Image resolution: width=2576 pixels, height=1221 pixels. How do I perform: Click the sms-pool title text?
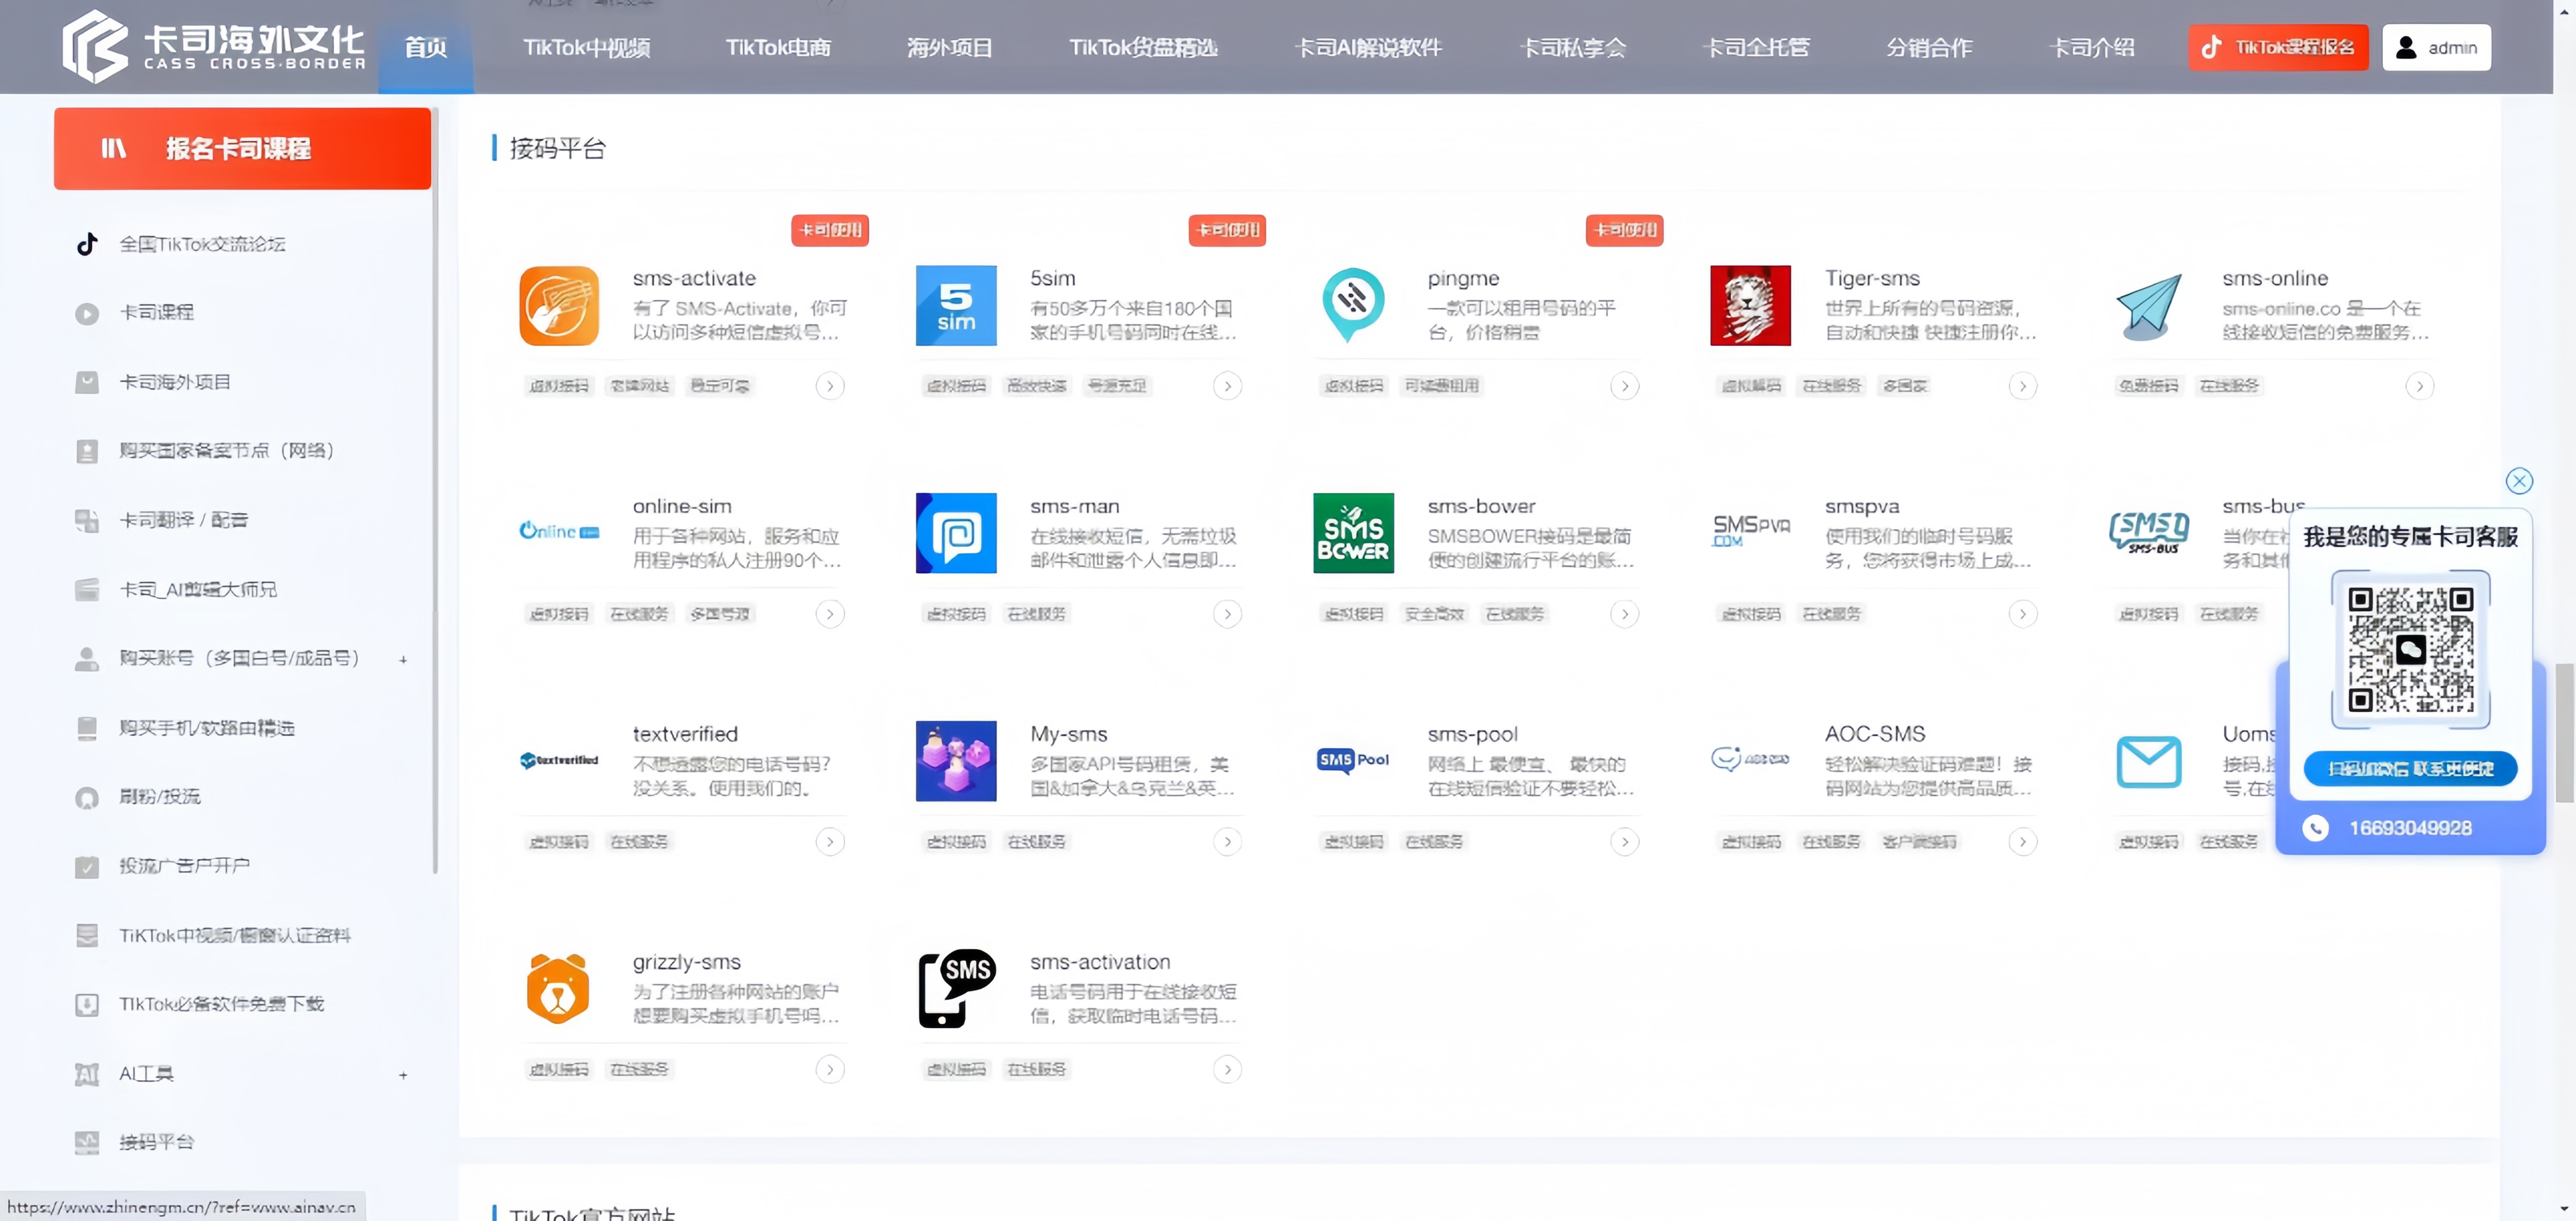pyautogui.click(x=1472, y=734)
